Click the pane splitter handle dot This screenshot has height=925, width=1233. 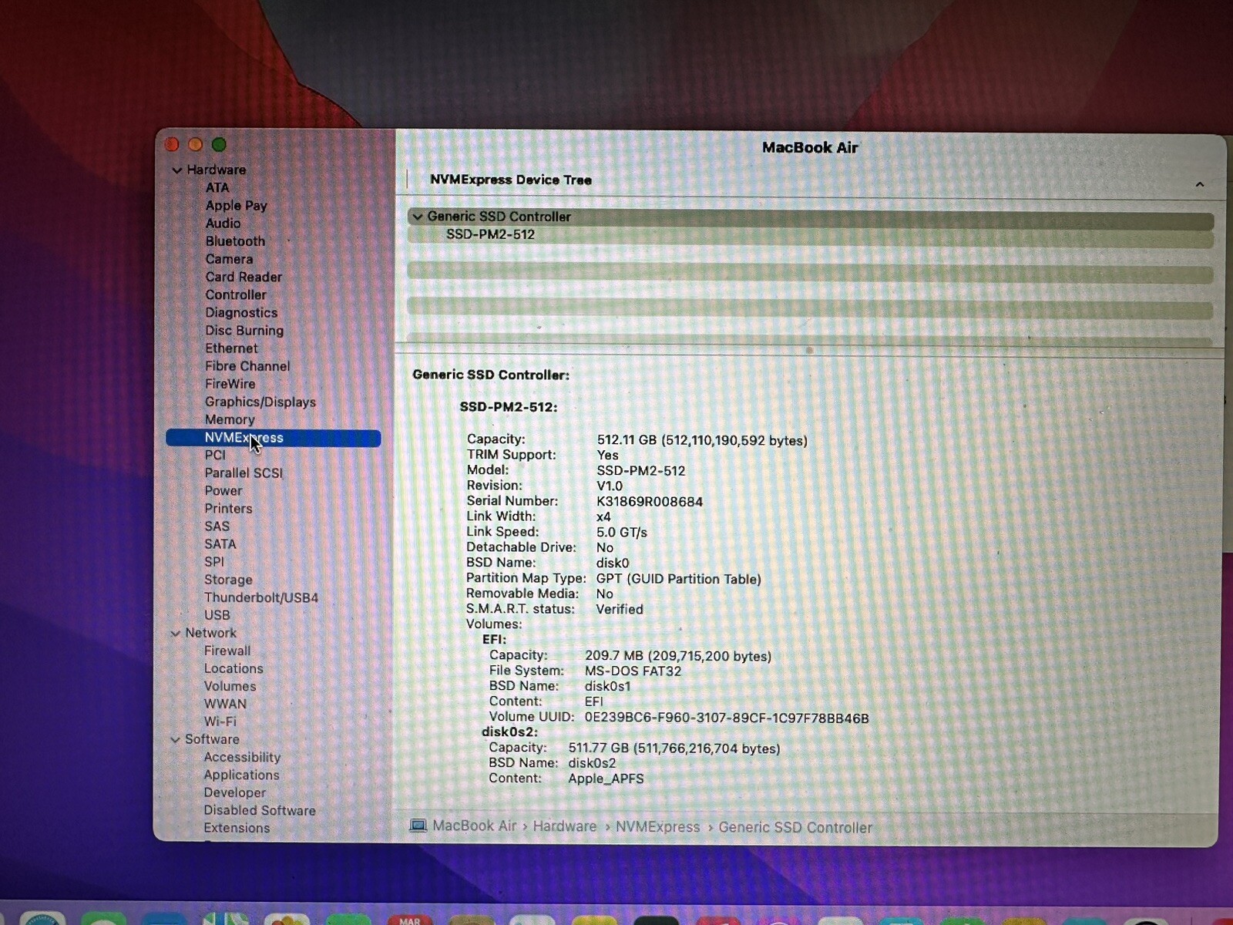tap(809, 350)
